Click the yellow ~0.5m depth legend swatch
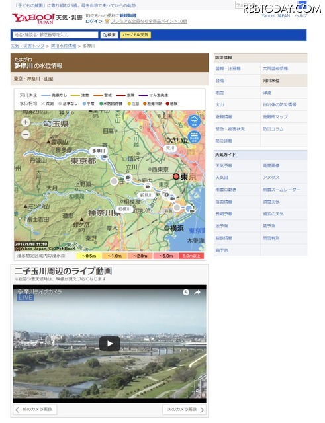325x423 pixels. (x=89, y=256)
